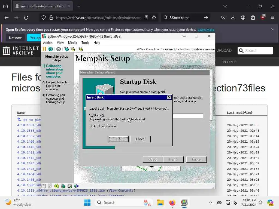Viewport: 279px width, 209px height.
Task: Open the Action menu in 86Box
Action: point(48,43)
